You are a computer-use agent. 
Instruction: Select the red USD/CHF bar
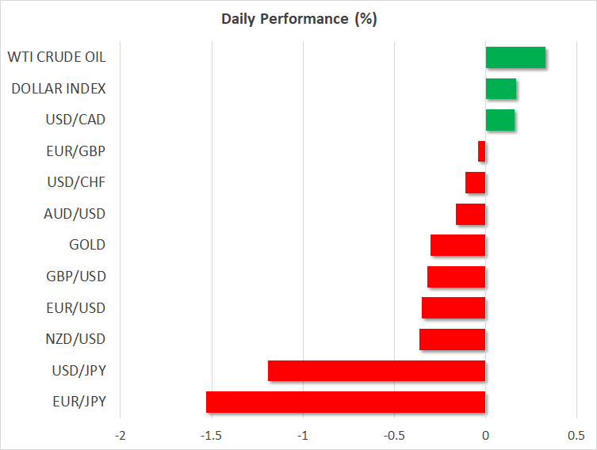(475, 182)
